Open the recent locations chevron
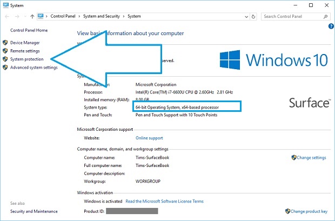Screen dimensions: 335x221 point(25,16)
